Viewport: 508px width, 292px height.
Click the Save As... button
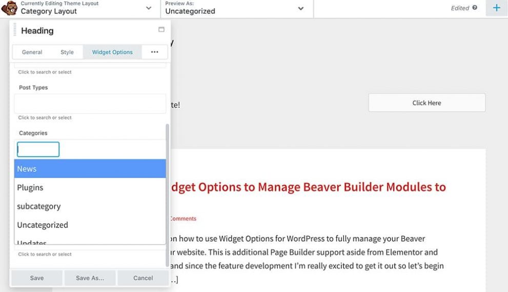(x=90, y=278)
